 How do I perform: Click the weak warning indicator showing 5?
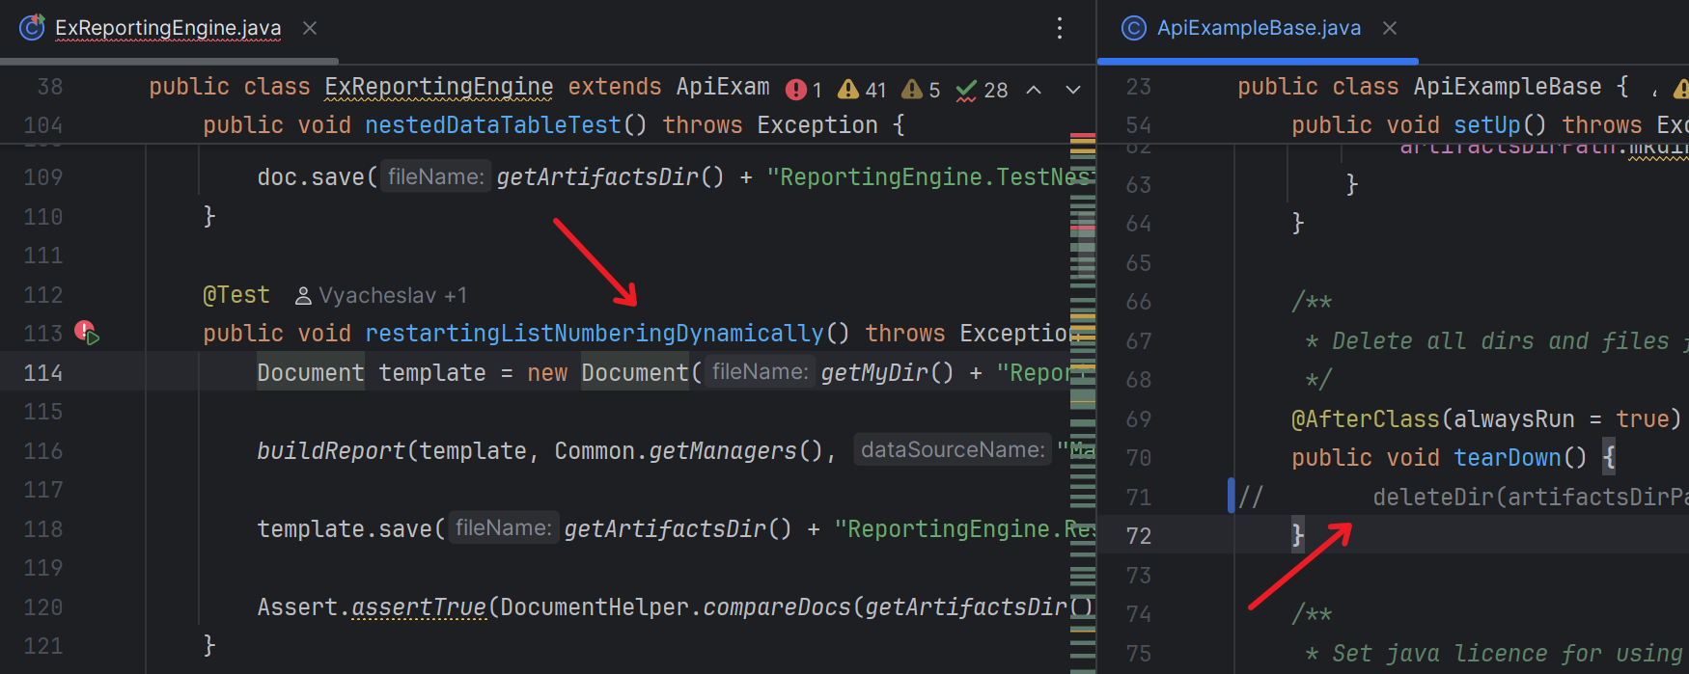click(920, 90)
